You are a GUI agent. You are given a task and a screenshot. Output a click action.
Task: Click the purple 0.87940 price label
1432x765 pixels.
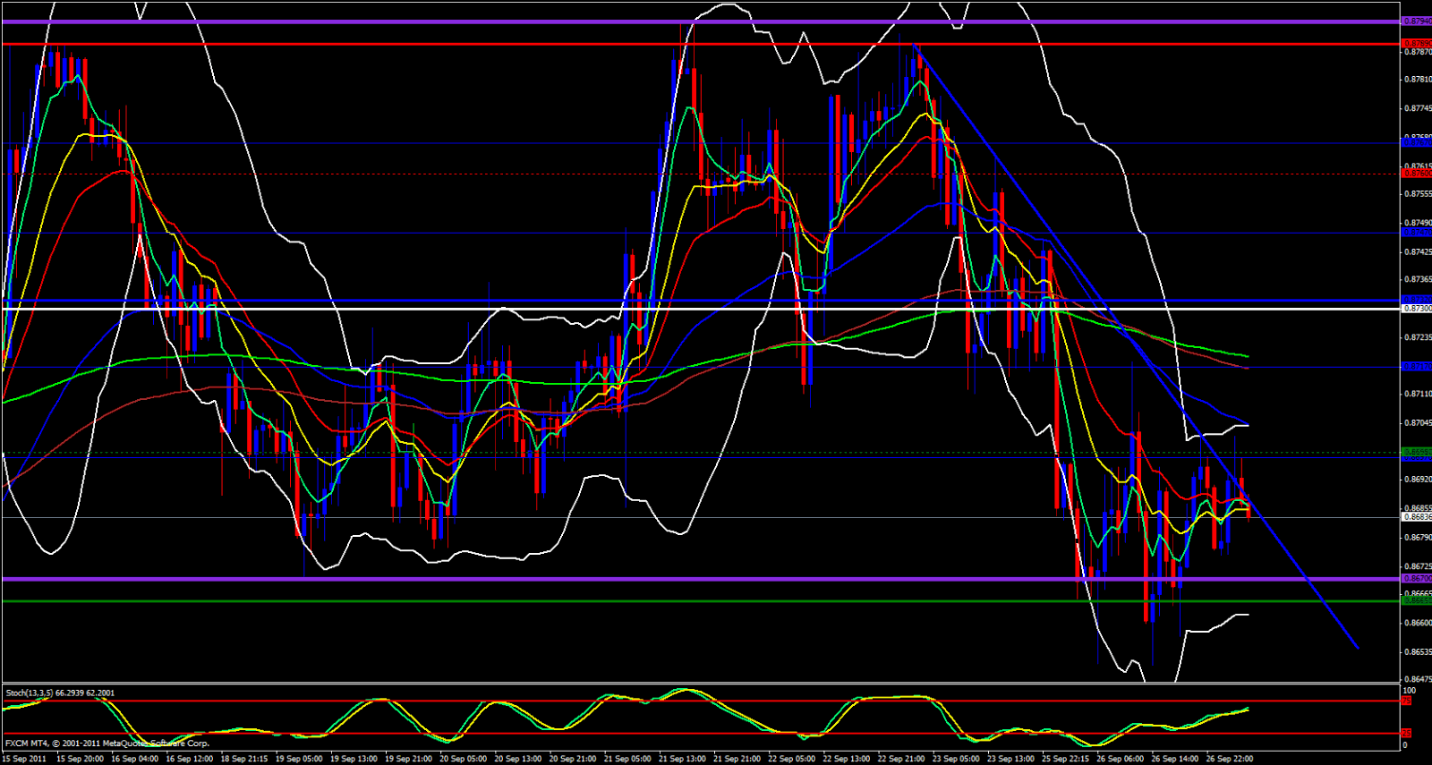pos(1416,21)
